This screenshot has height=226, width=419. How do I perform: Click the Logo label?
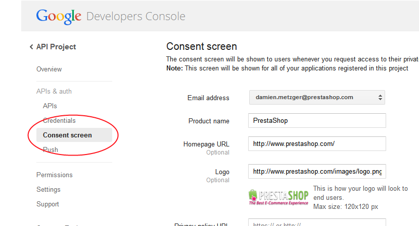(x=222, y=172)
